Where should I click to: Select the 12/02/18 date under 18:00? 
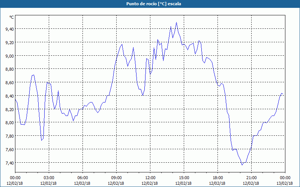217,183
